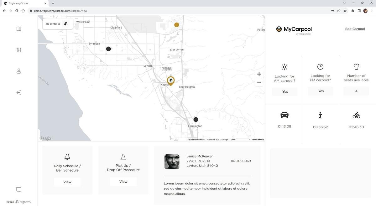
Task: Zoom out on the map
Action: 259,82
